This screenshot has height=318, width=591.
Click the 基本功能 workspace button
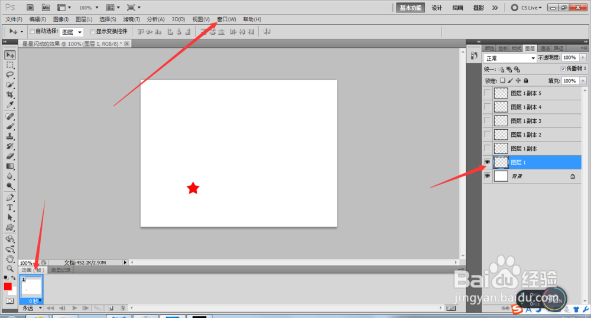[x=411, y=8]
